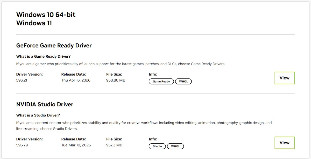Click the GeForce Game Ready Driver heading

pyautogui.click(x=54, y=46)
